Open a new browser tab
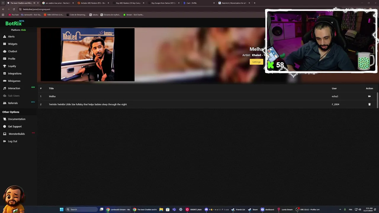Image resolution: width=379 pixels, height=213 pixels. pyautogui.click(x=255, y=3)
